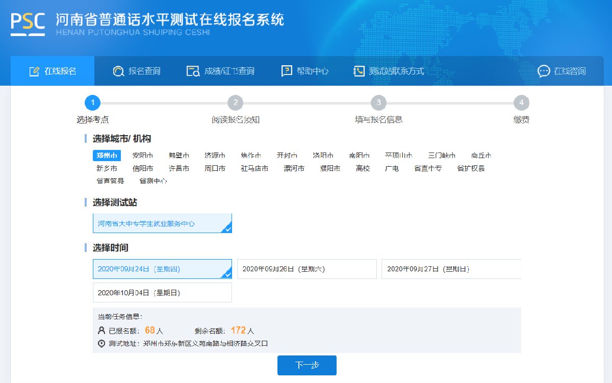The height and width of the screenshot is (383, 612).
Task: Click step 2 circle 阅读报名须知
Action: click(235, 103)
